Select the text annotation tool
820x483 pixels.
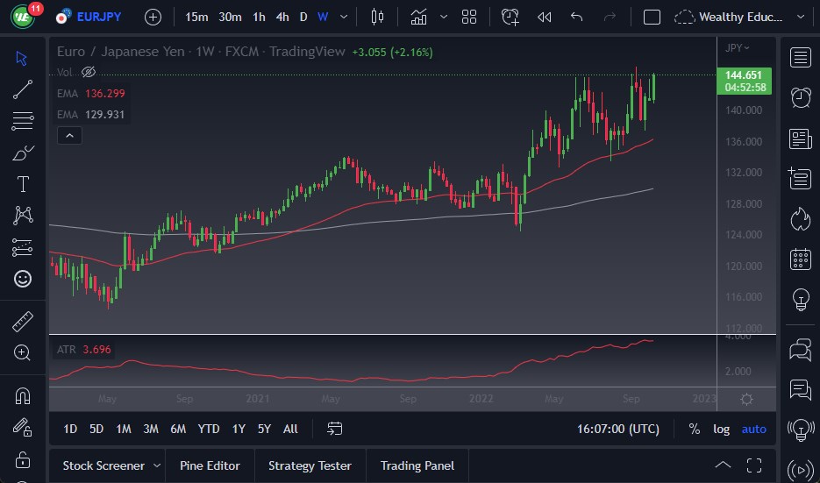click(23, 184)
